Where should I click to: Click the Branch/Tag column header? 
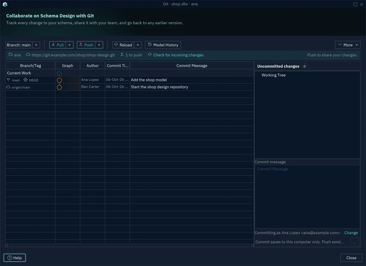30,66
